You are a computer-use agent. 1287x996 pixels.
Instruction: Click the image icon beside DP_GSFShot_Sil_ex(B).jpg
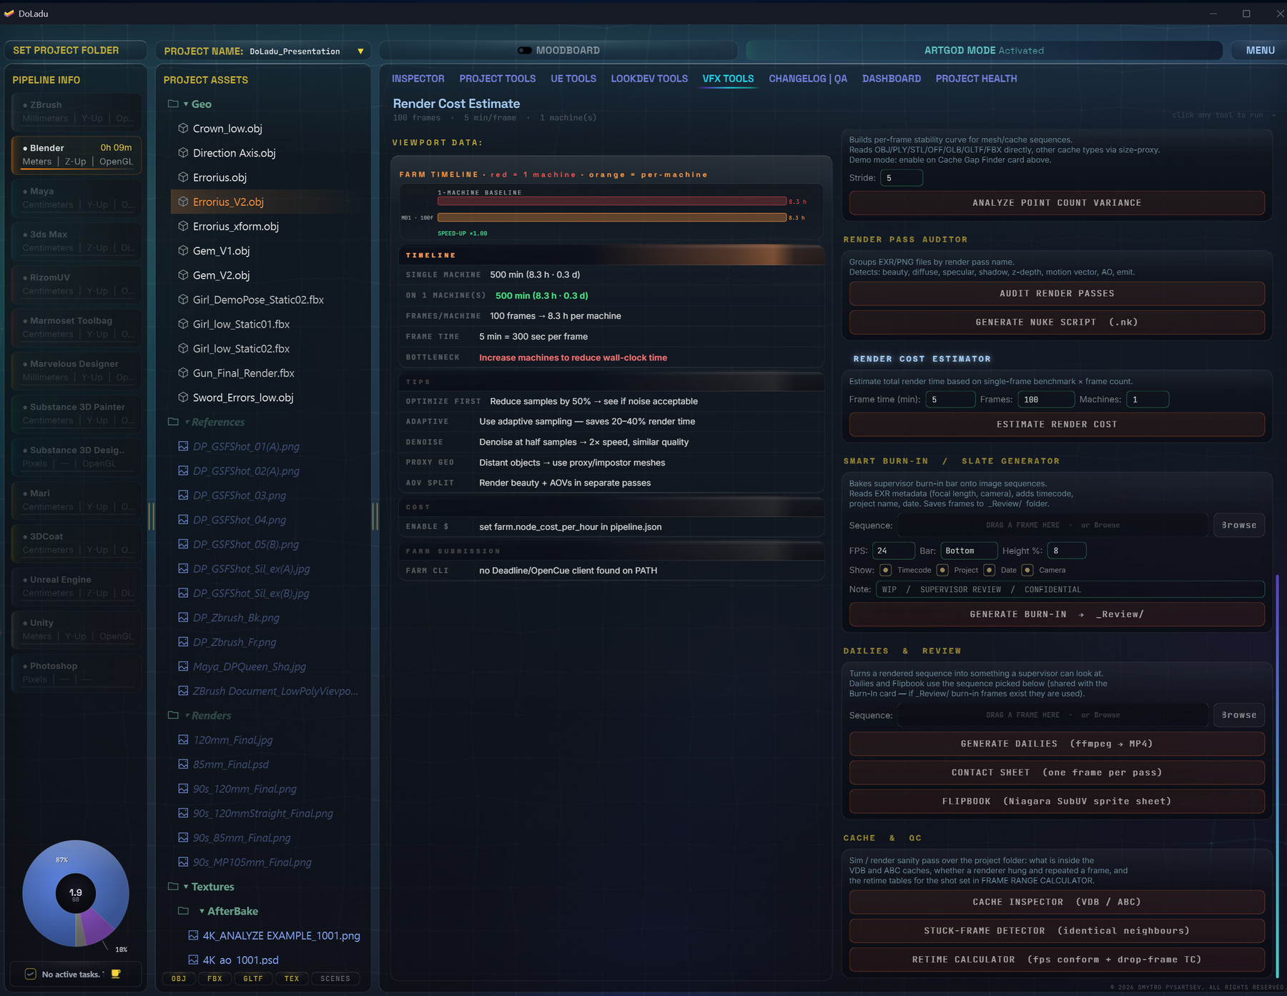[x=183, y=593]
